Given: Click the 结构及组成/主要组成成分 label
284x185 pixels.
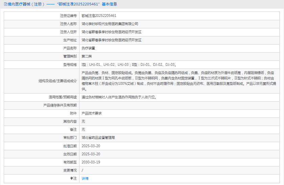Looking at the screenshot, I should (x=57, y=81).
